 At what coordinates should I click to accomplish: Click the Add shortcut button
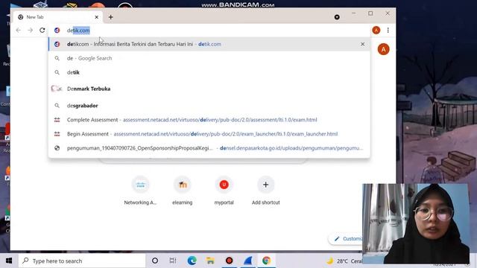pos(265,191)
